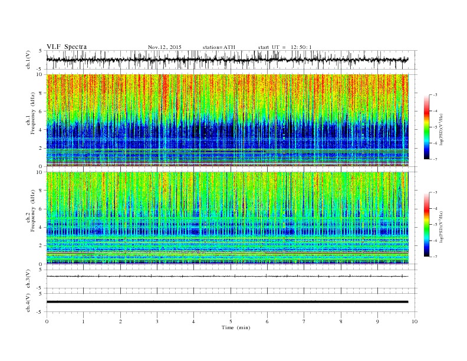467x361 pixels.
Task: Click the ch.2 spectrogram panel
Action: point(227,218)
